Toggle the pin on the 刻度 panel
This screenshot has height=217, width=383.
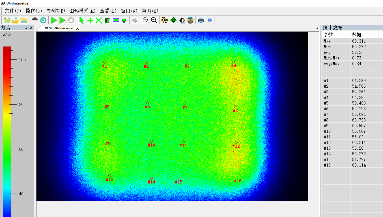[x=26, y=28]
